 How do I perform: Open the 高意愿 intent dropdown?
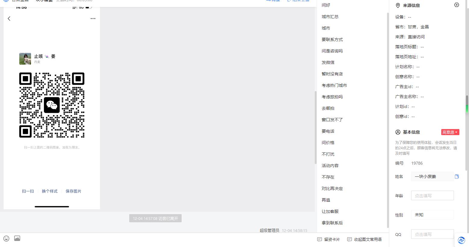450,132
